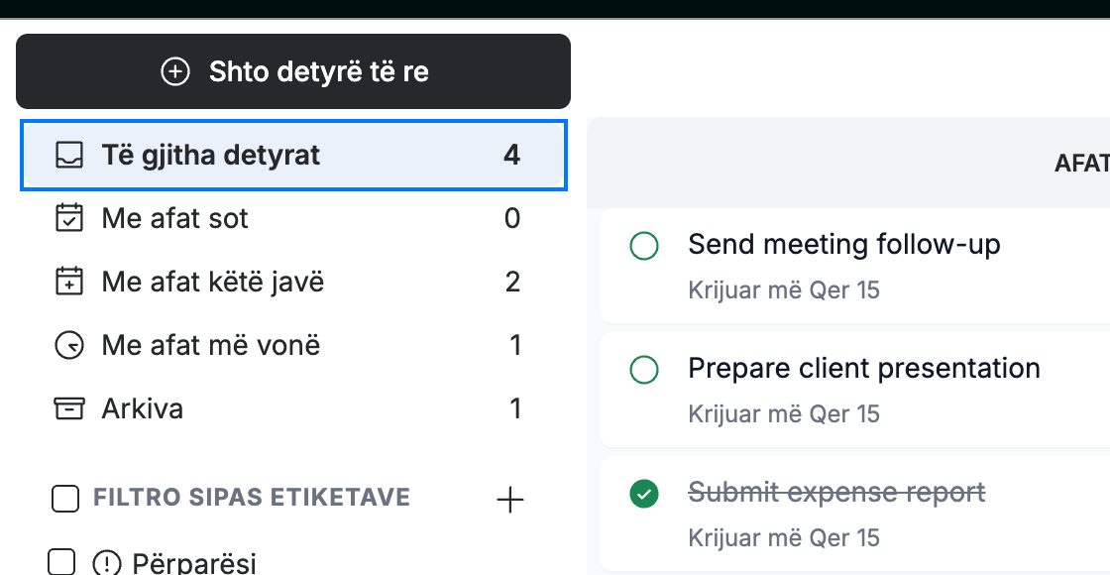Open the Submit expense report task card
The image size is (1110, 575).
pos(855,515)
